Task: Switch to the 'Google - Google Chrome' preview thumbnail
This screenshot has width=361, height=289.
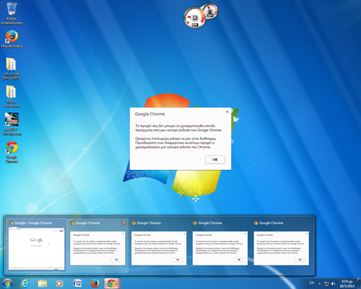Action: [36, 245]
